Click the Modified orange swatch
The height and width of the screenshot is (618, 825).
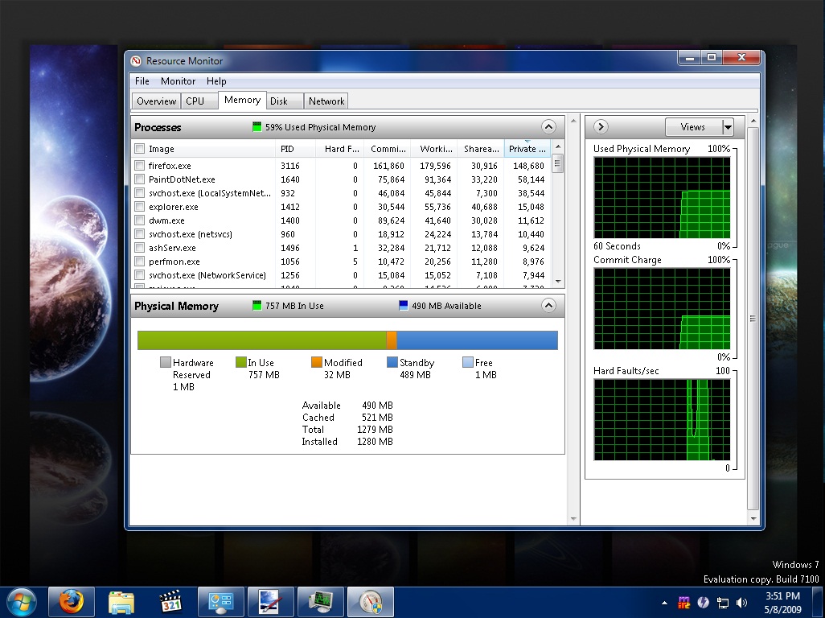pyautogui.click(x=316, y=362)
